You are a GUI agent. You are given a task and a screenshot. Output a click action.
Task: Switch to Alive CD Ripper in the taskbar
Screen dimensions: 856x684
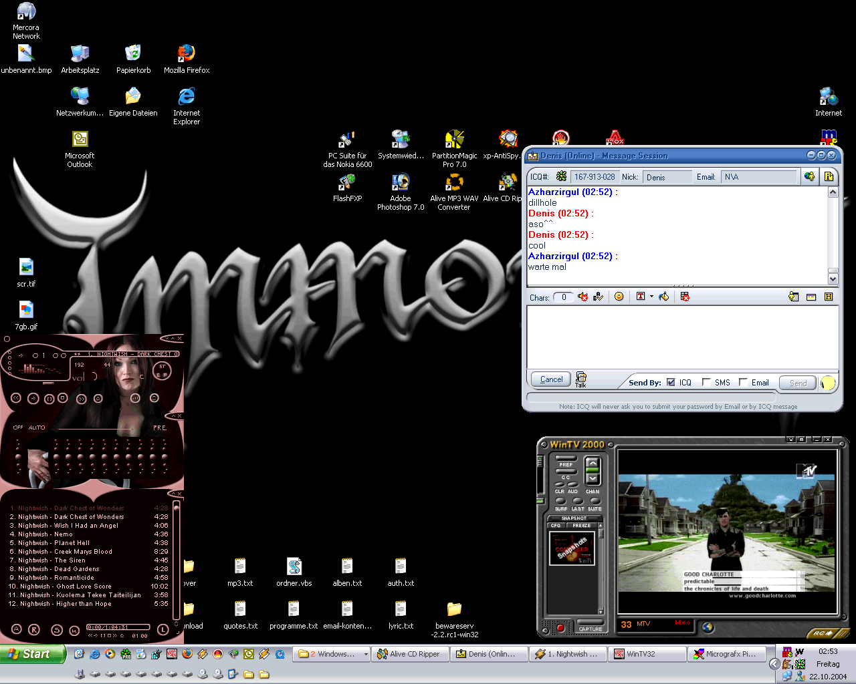(409, 654)
